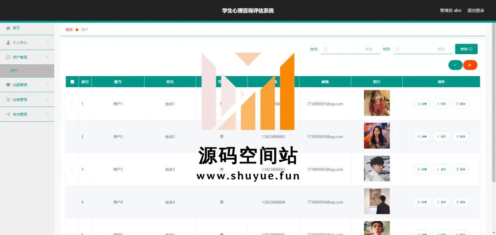Click the vertical scrollbar on the right
Image resolution: width=496 pixels, height=235 pixels.
pos(494,102)
